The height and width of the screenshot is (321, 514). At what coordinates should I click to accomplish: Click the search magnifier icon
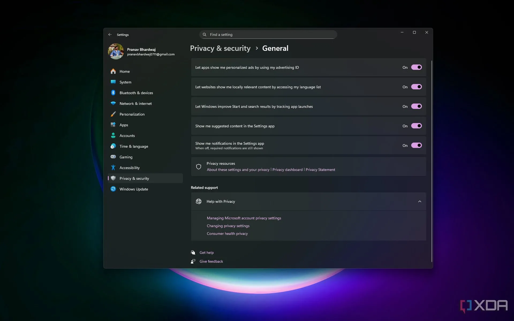pyautogui.click(x=205, y=35)
